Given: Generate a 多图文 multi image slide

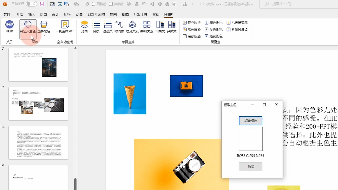Looking at the screenshot, I should tap(171, 27).
